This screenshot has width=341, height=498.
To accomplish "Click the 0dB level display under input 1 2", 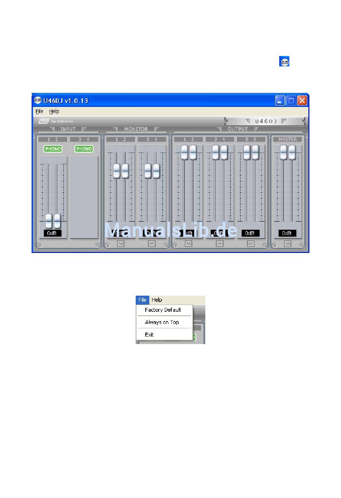I will point(53,233).
